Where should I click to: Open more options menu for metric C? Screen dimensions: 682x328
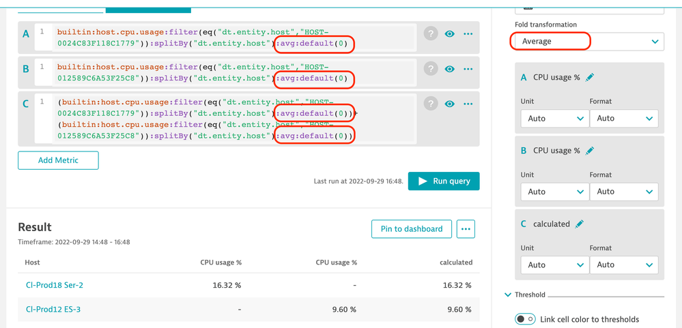468,104
